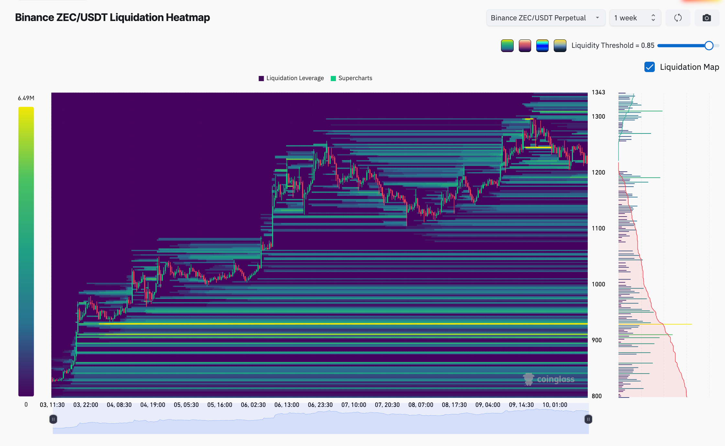Image resolution: width=725 pixels, height=446 pixels.
Task: Select the green-yellow viridis color scheme swatch
Action: point(507,46)
